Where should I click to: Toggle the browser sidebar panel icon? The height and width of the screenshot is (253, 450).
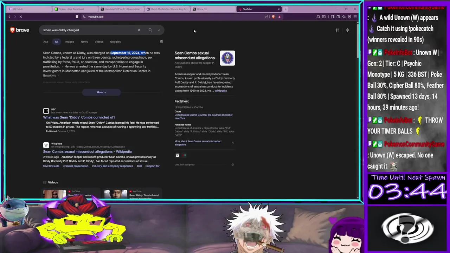(x=333, y=17)
